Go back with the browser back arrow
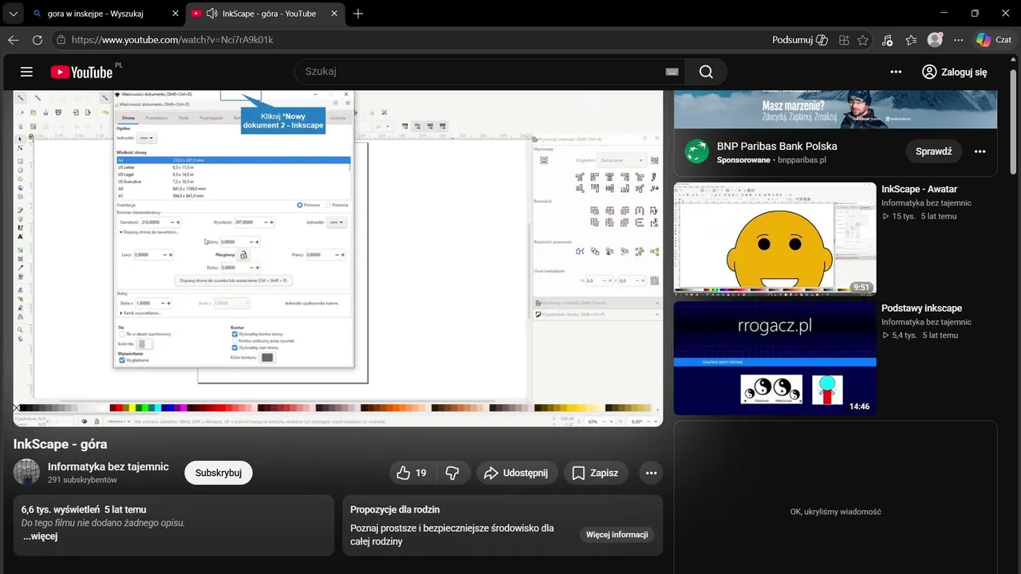 (14, 40)
